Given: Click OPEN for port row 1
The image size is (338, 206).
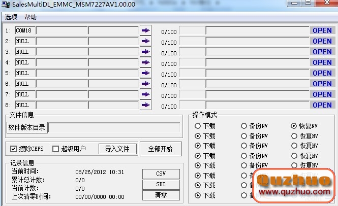Looking at the screenshot, I should pos(322,30).
